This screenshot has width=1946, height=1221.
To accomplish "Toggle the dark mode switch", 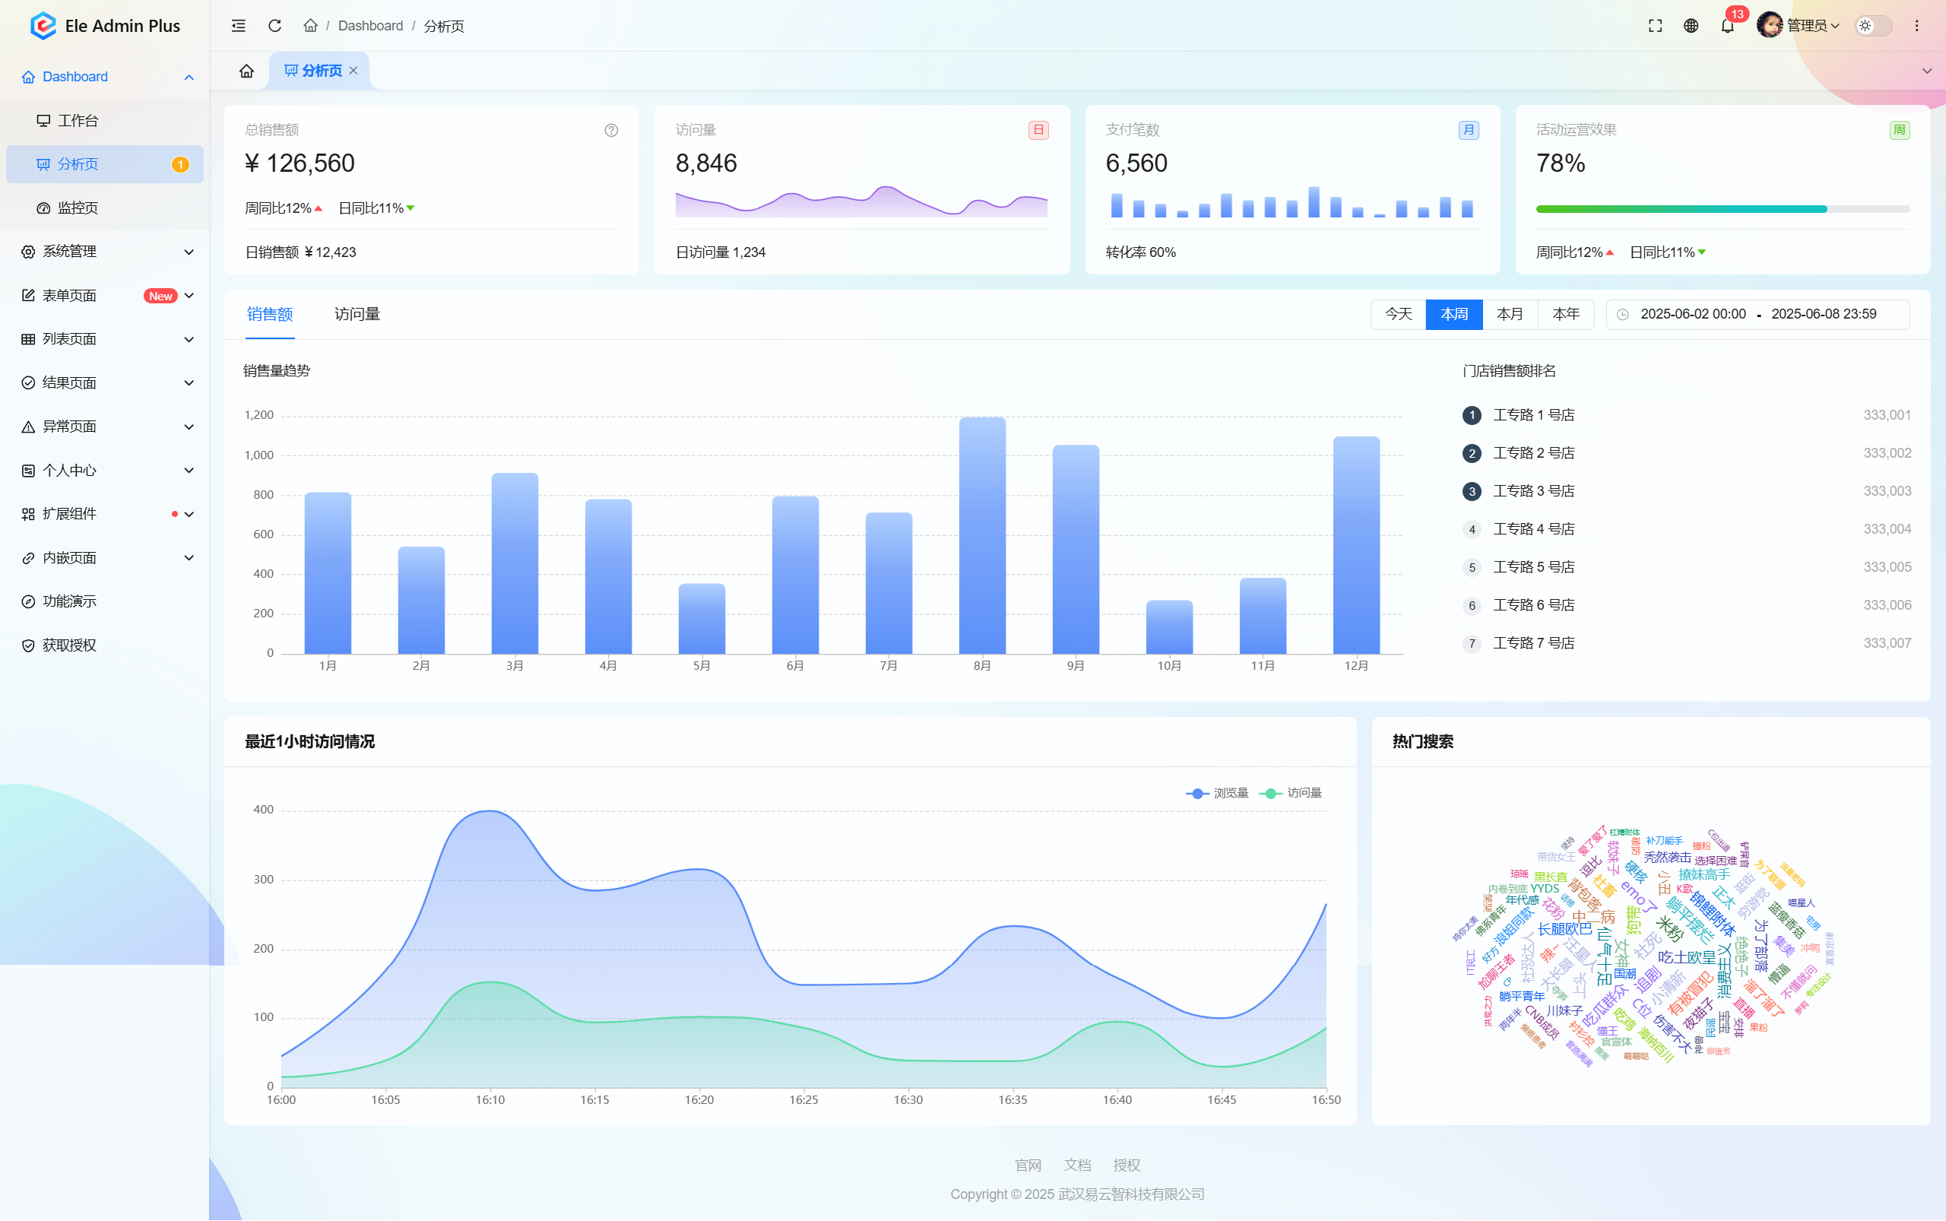I will click(x=1873, y=26).
